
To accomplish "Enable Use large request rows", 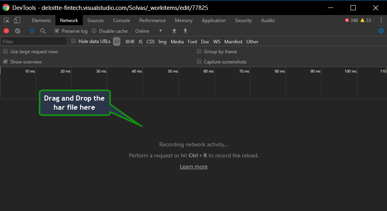I will 5,51.
